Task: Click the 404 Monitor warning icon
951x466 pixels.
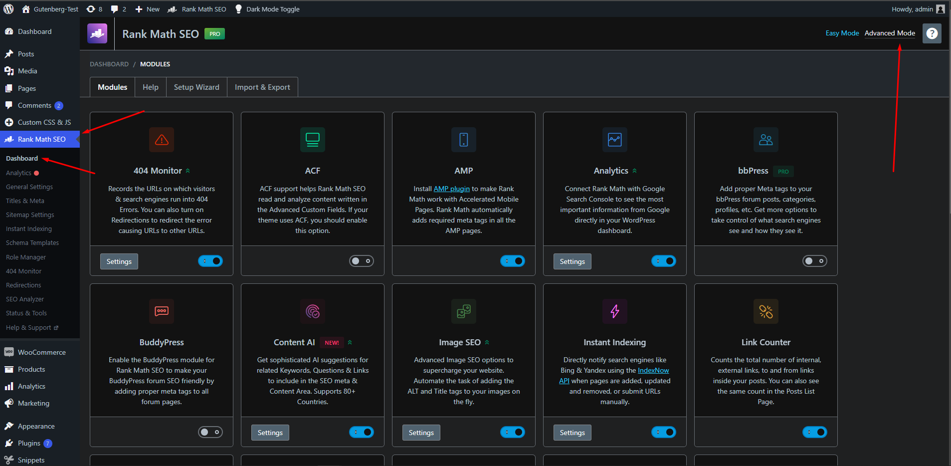Action: pos(162,140)
